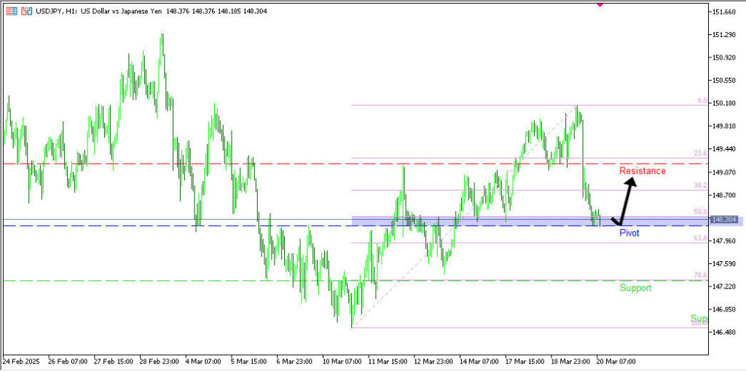The width and height of the screenshot is (746, 371).
Task: Click the Fibonacci 50.0 level label
Action: pos(700,212)
